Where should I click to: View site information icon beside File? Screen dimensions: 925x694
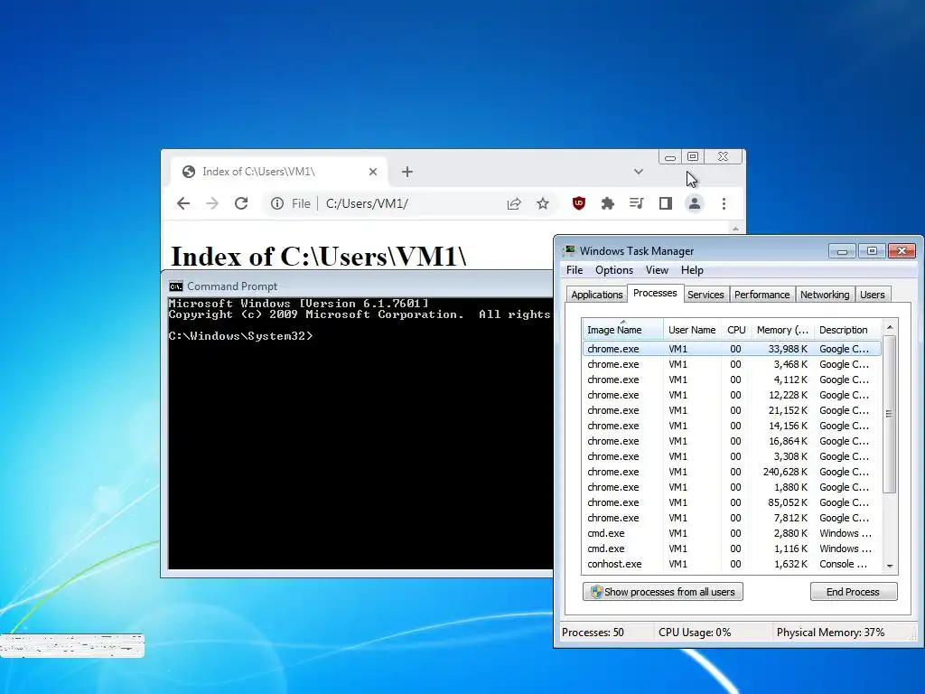click(276, 203)
